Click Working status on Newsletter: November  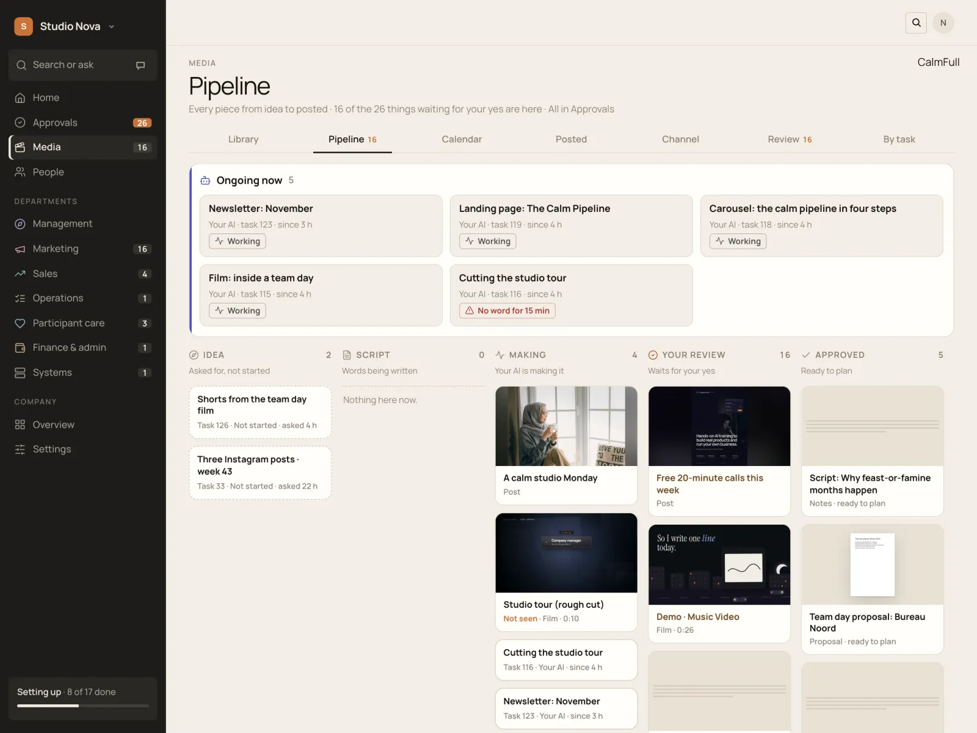(x=237, y=241)
